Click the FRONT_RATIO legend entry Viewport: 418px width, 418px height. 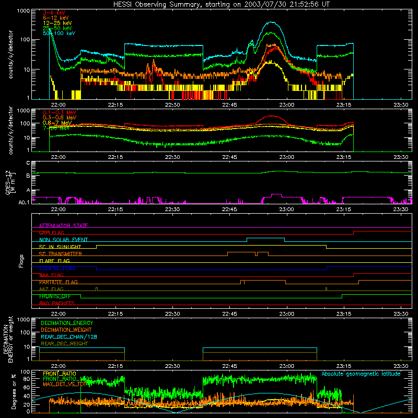pos(59,374)
